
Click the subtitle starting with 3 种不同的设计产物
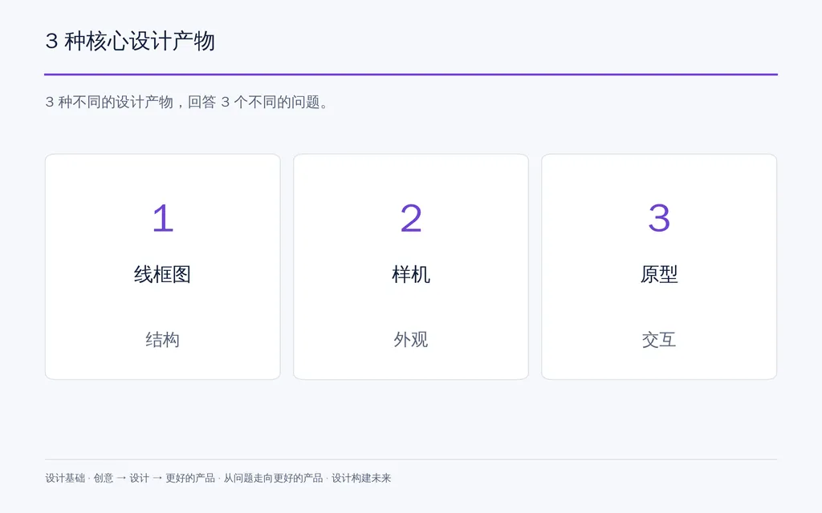[x=186, y=102]
